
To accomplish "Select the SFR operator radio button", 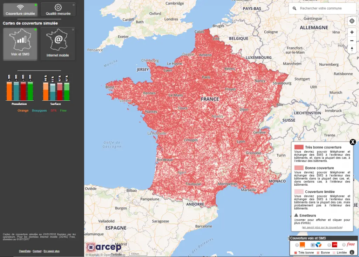I will pyautogui.click(x=329, y=245).
